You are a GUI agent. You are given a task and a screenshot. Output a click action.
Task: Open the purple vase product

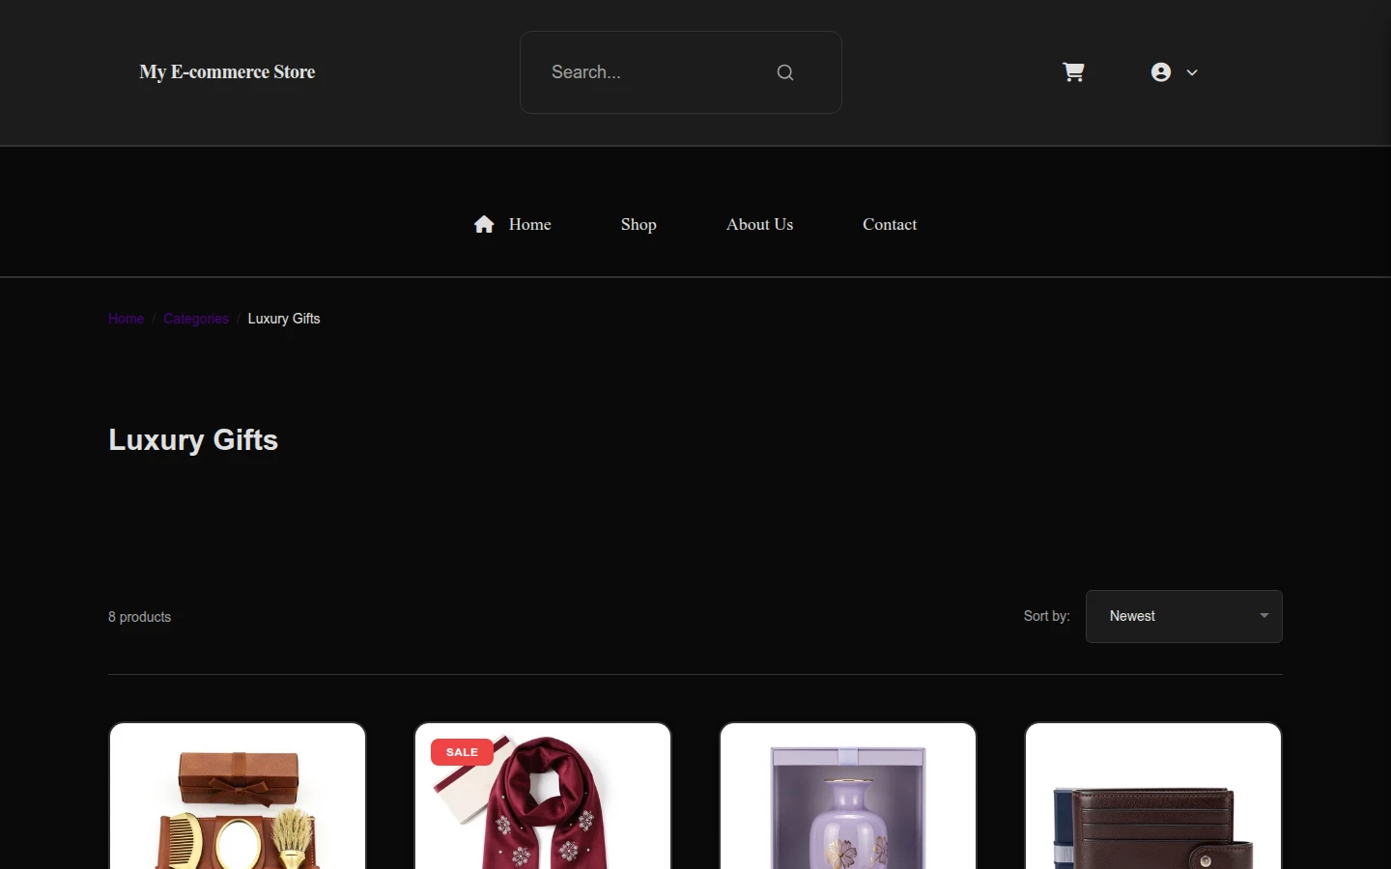click(x=848, y=797)
